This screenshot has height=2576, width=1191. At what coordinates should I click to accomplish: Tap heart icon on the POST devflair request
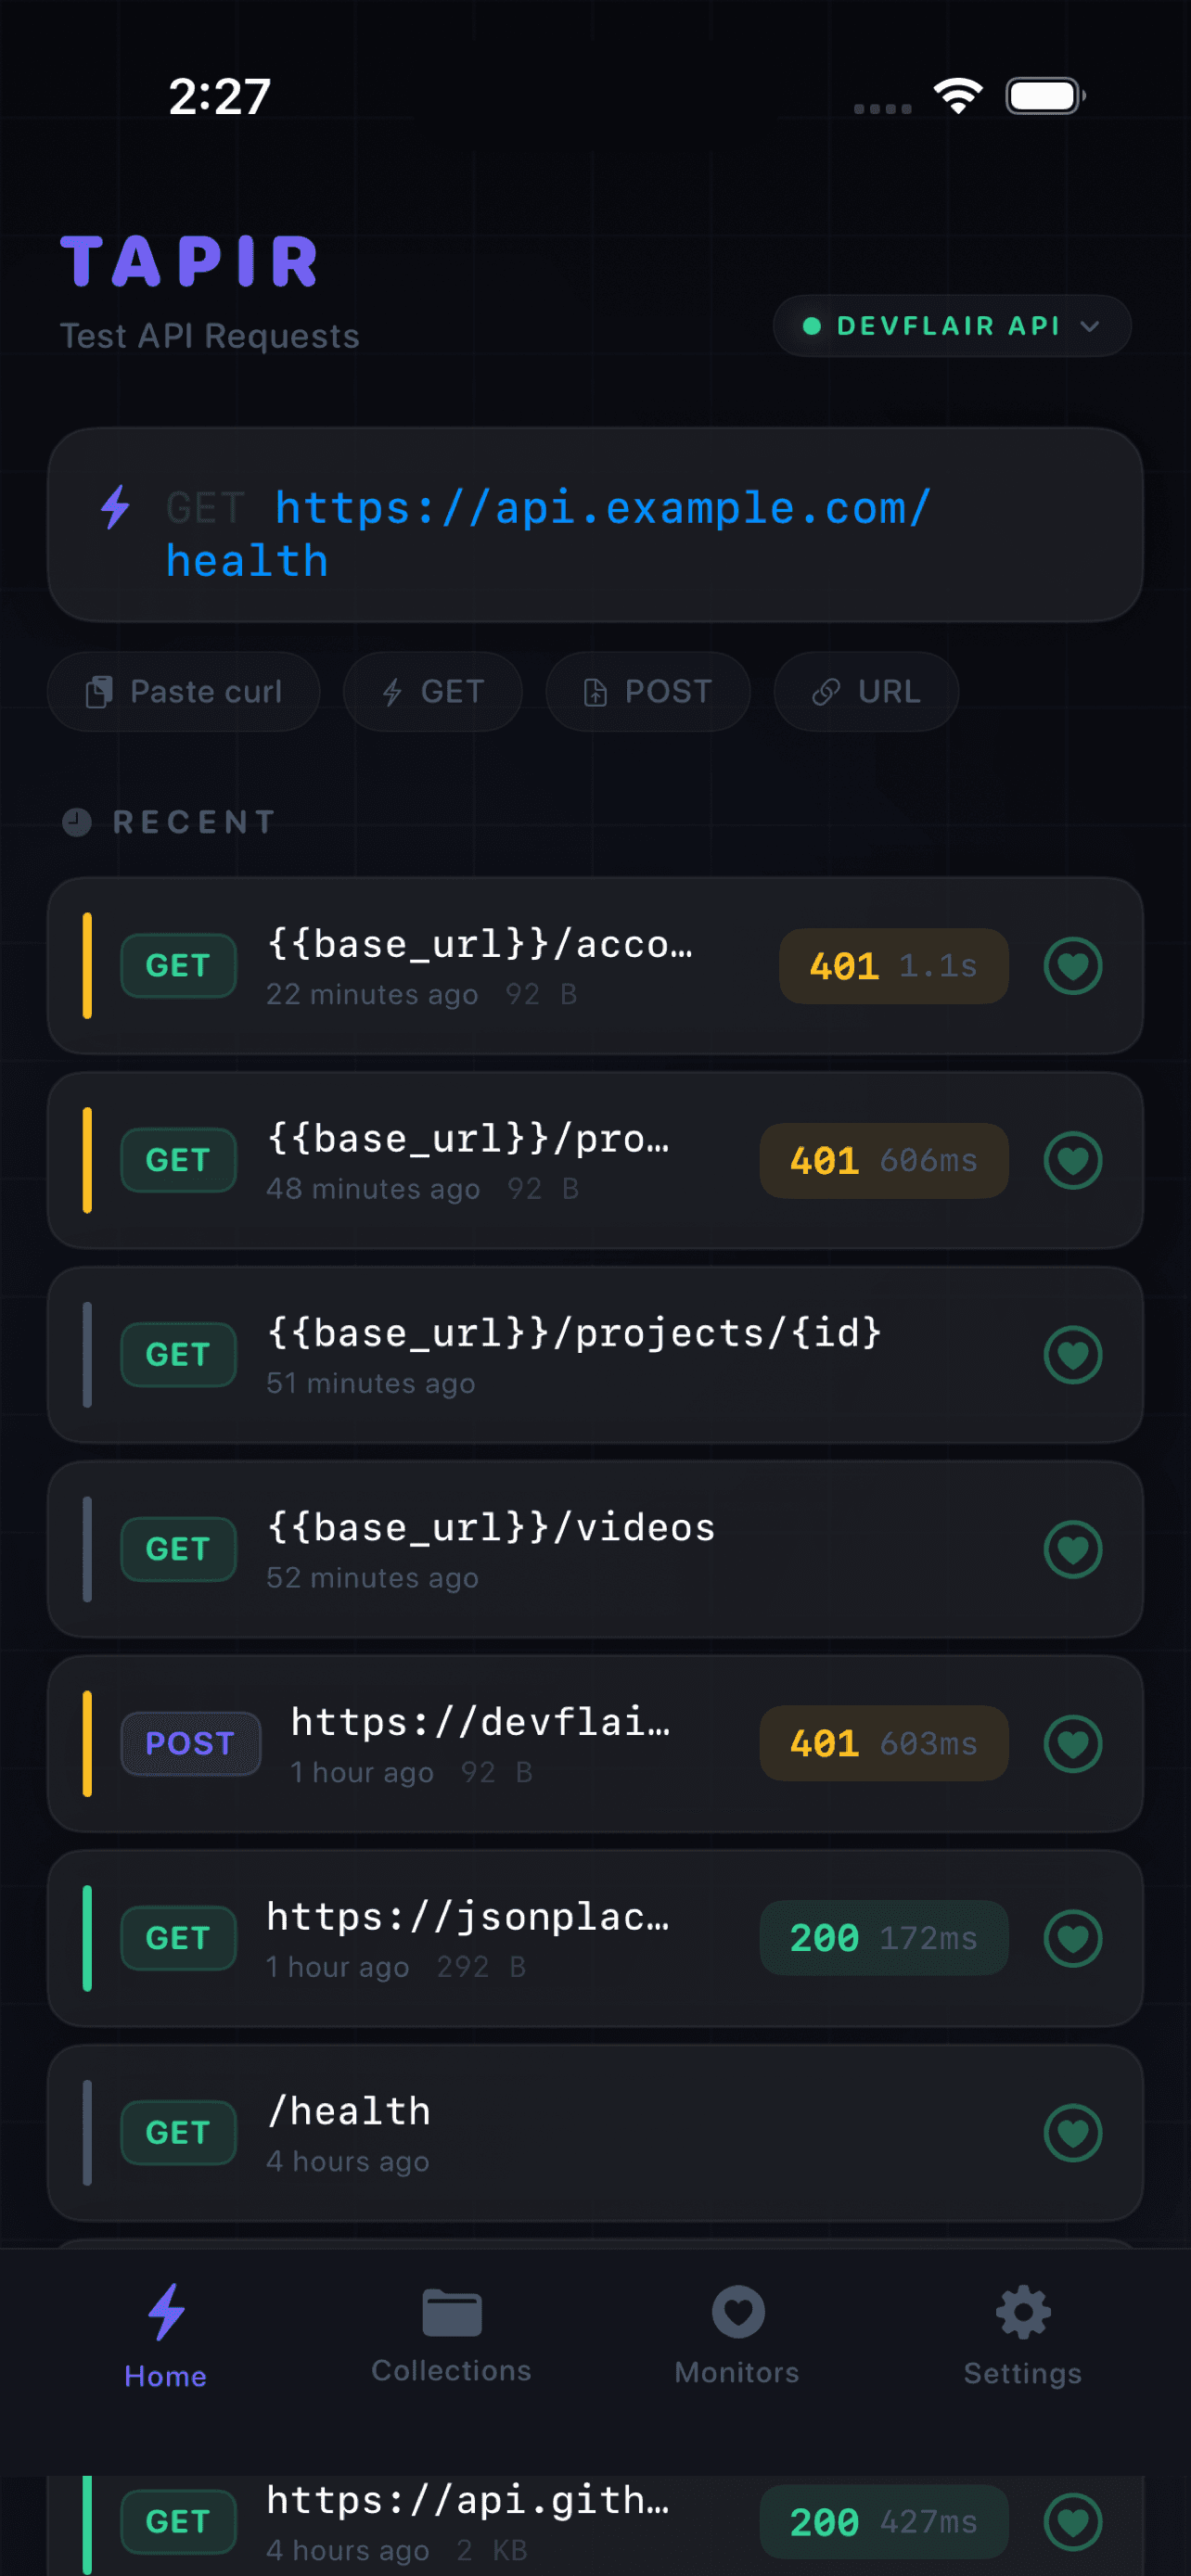pos(1072,1743)
